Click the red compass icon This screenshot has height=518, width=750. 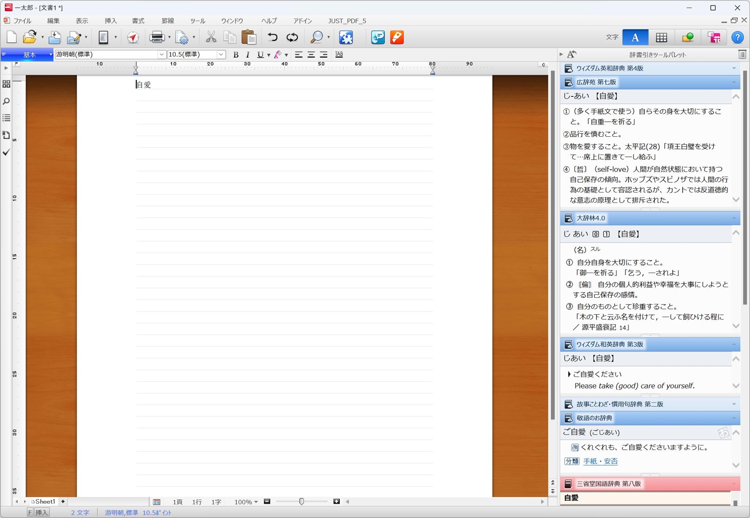tap(133, 37)
